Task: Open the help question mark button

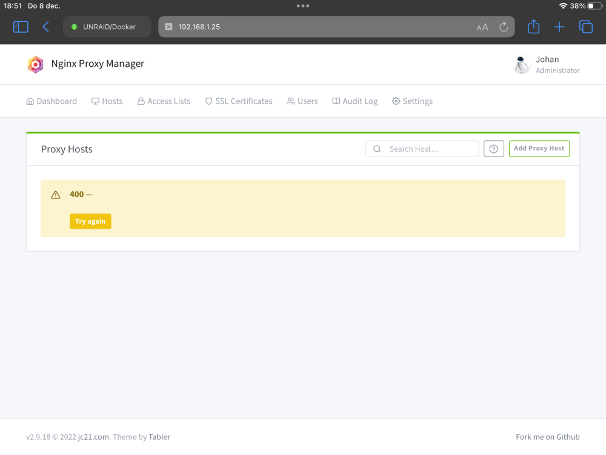Action: (493, 149)
